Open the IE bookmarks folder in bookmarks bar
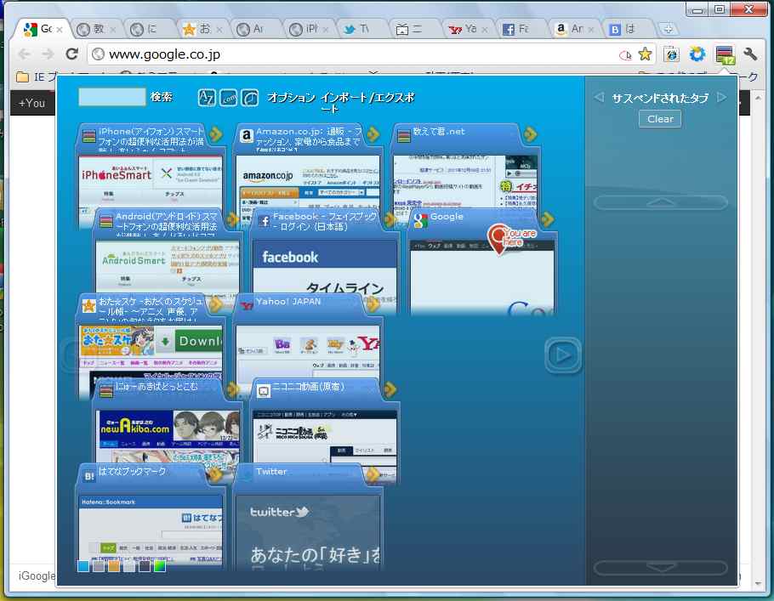This screenshot has width=774, height=601. pos(36,77)
